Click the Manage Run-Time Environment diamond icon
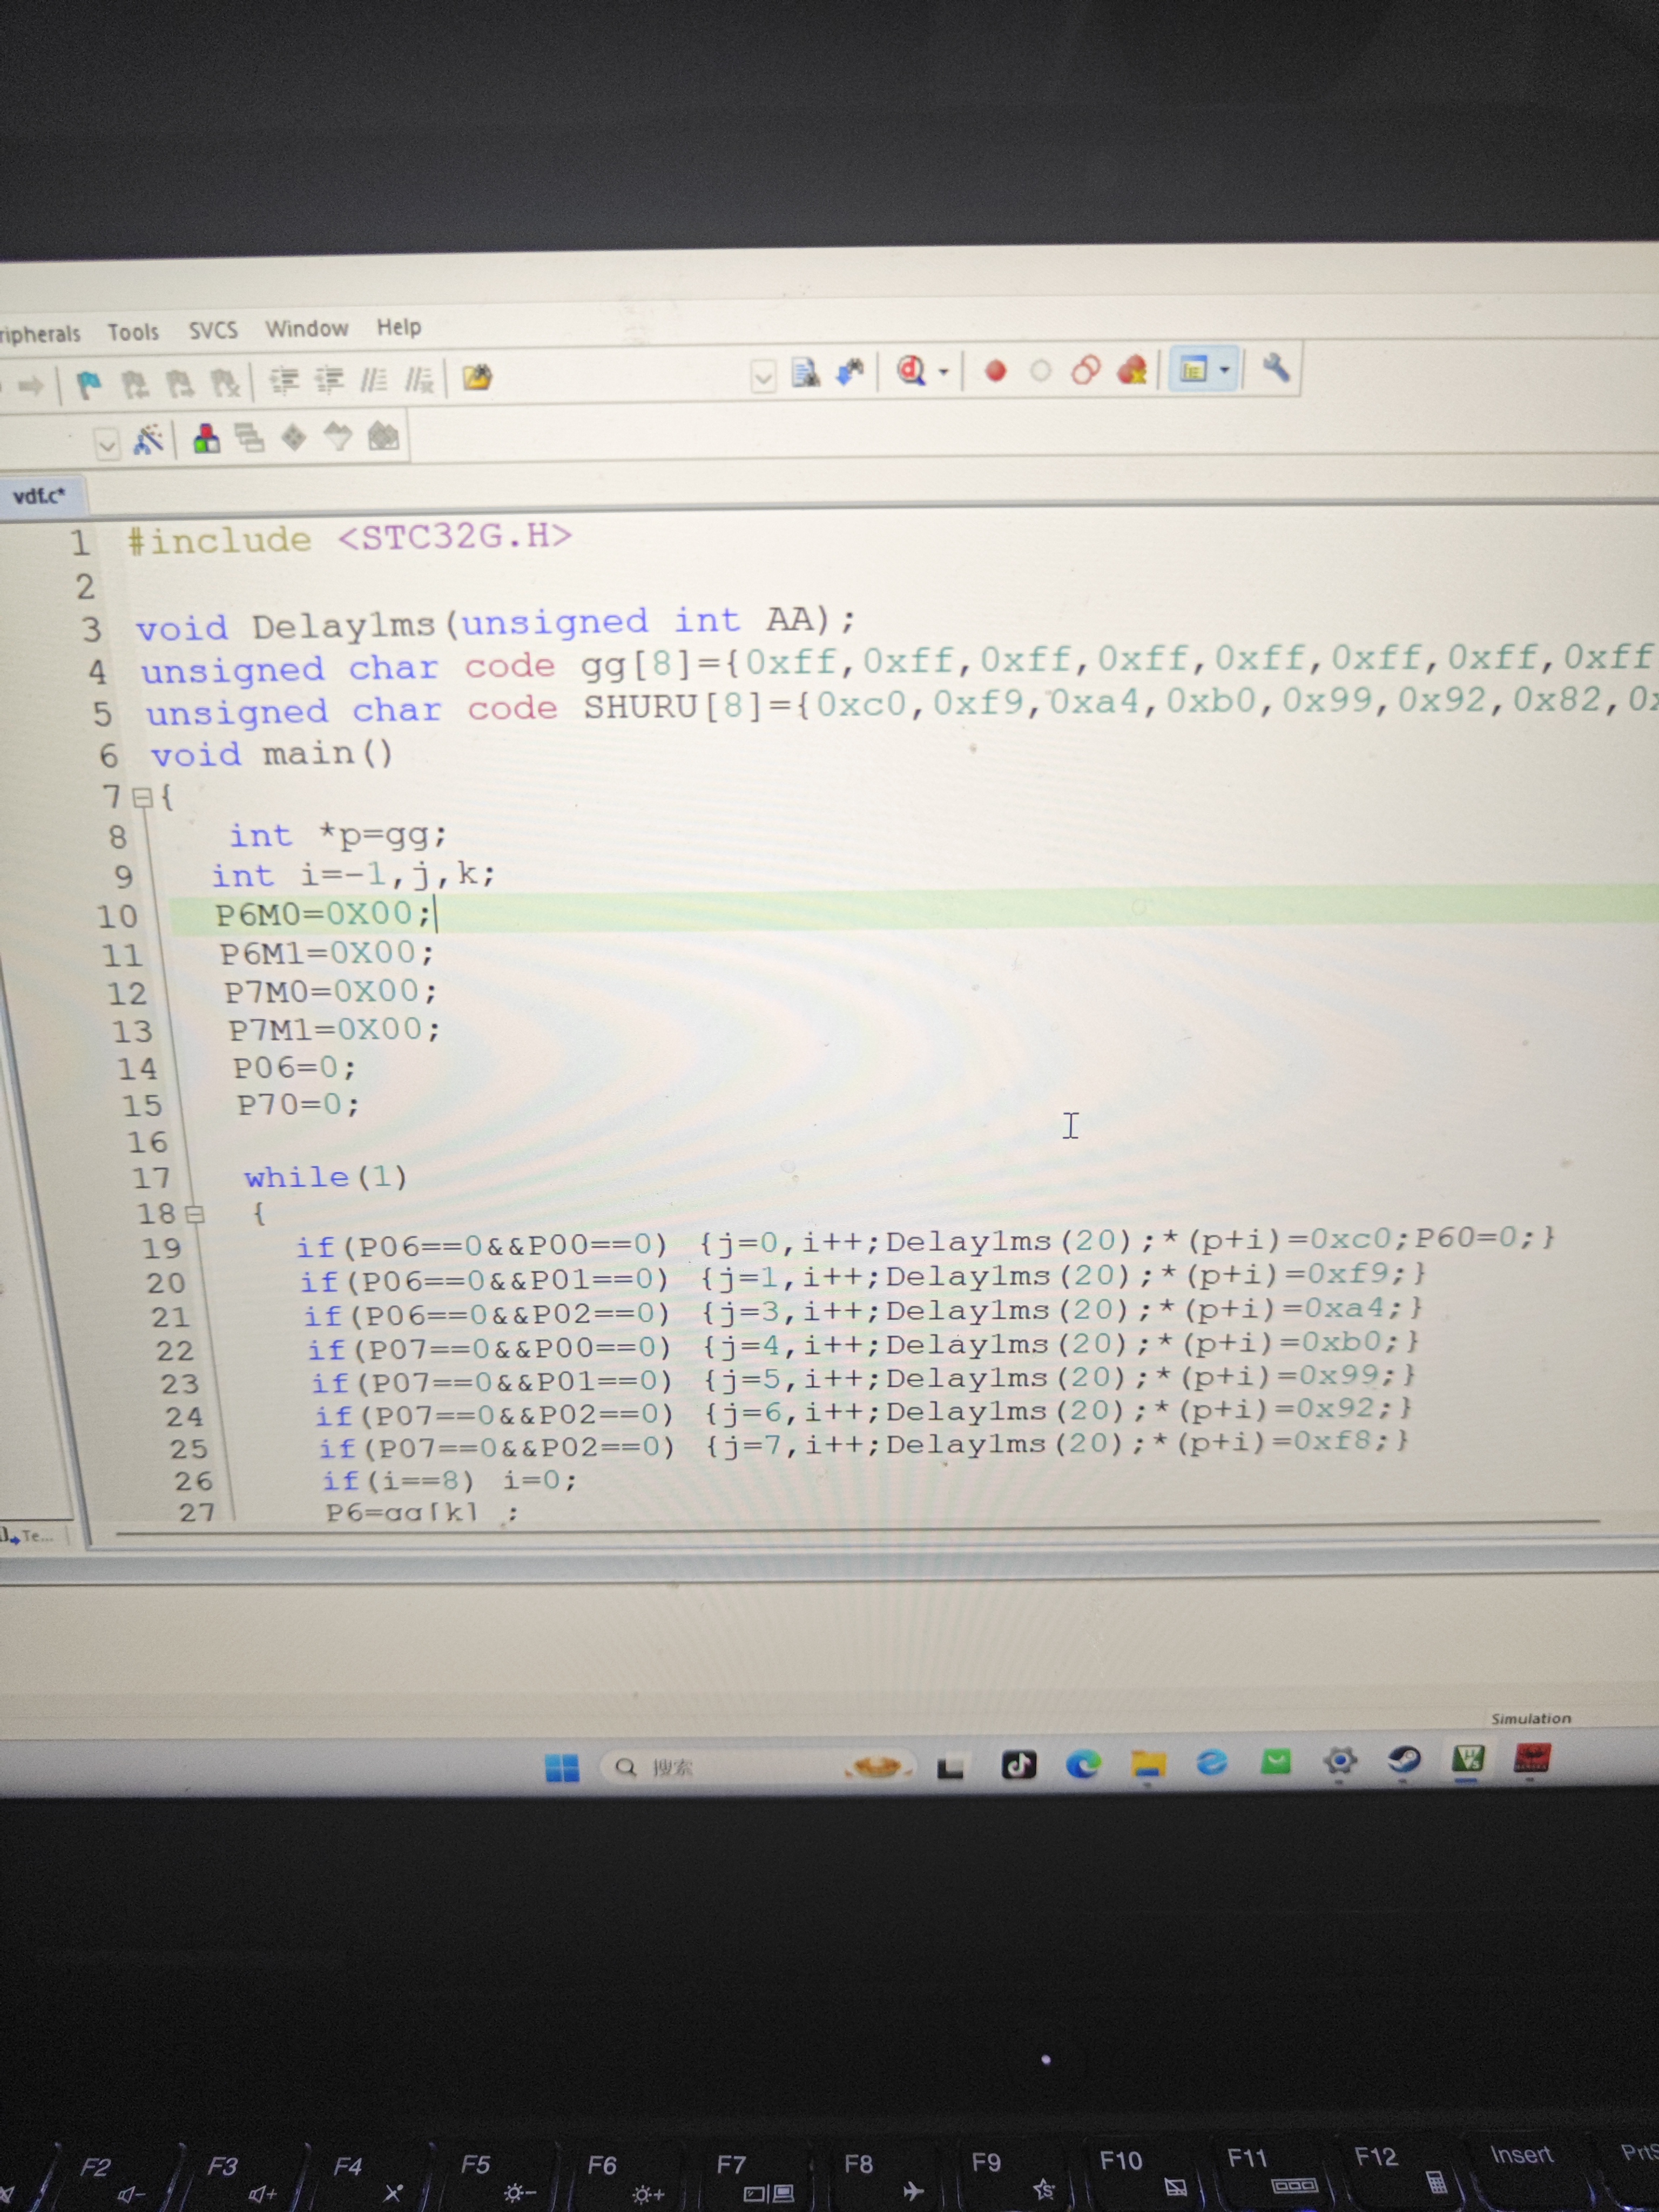This screenshot has height=2212, width=1659. coord(293,437)
